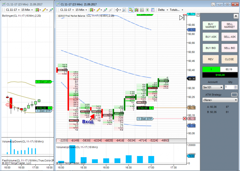The height and width of the screenshot is (171, 240).
Task: Click zoom in magnifier in left chart window
Action: coord(51,10)
